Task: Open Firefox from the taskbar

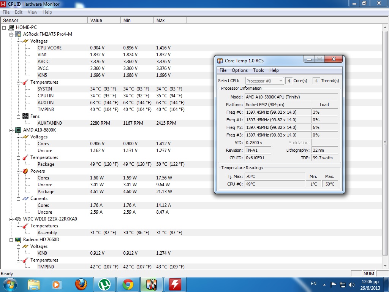Action: pos(81,284)
